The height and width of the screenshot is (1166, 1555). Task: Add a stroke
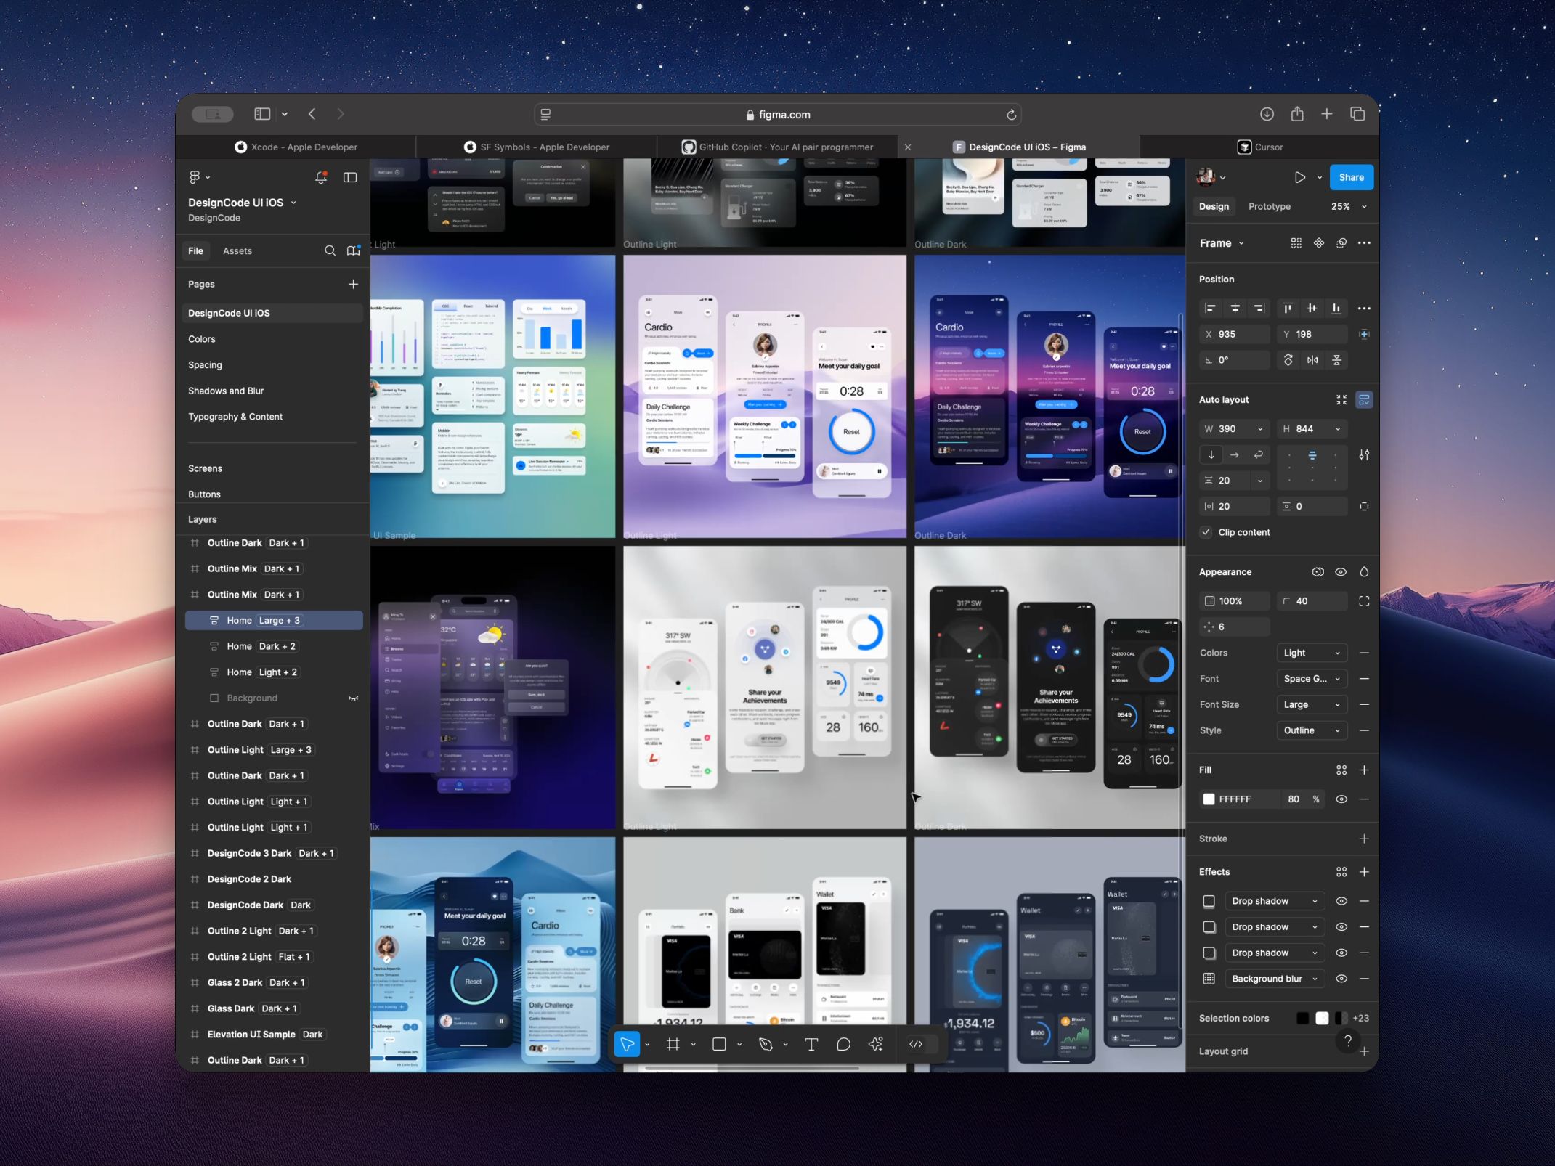coord(1364,839)
